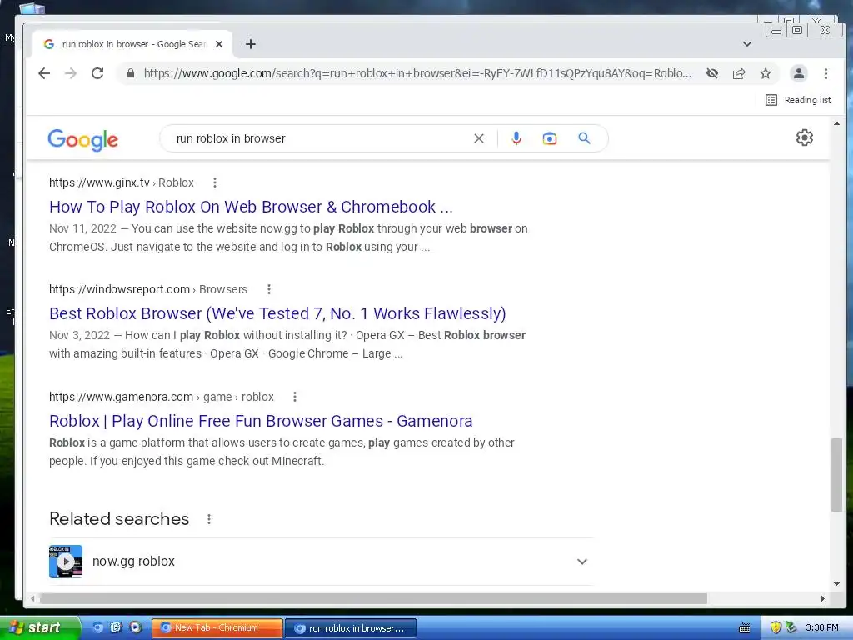Image resolution: width=853 pixels, height=640 pixels.
Task: Click the vertical scrollbar thumb
Action: point(836,474)
